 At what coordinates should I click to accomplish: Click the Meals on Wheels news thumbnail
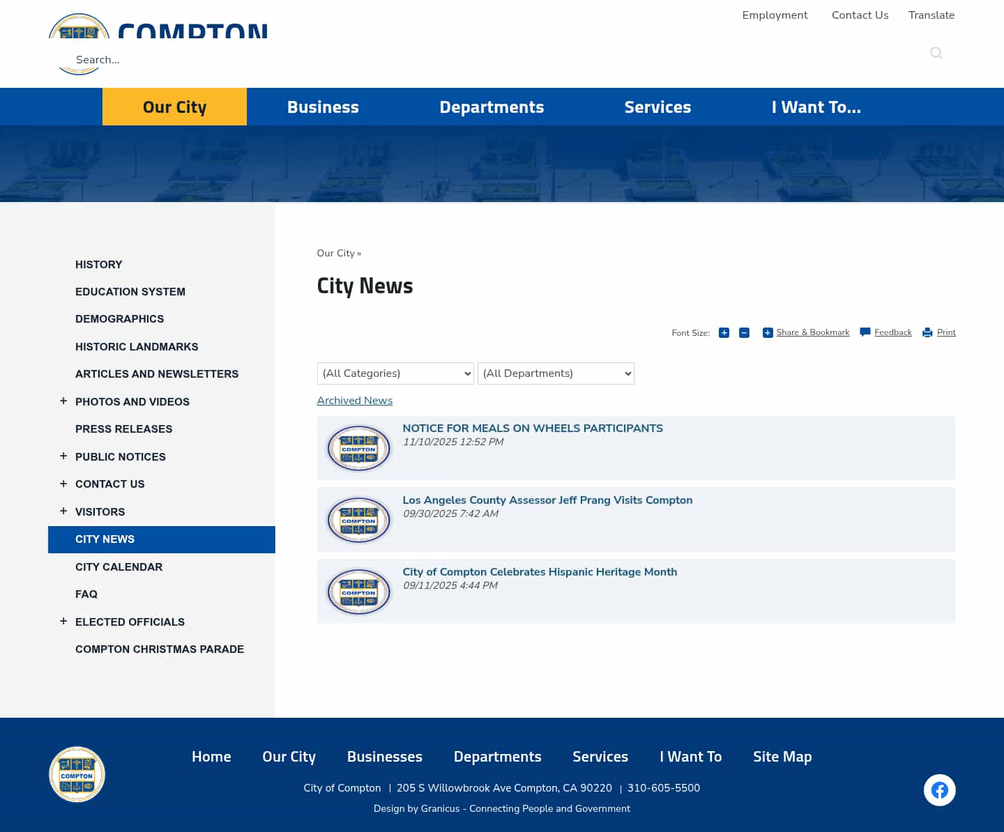(358, 448)
